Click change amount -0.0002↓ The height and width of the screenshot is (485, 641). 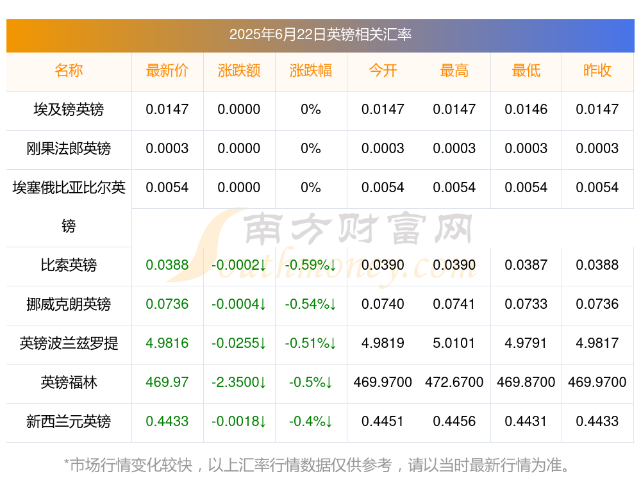tap(238, 265)
